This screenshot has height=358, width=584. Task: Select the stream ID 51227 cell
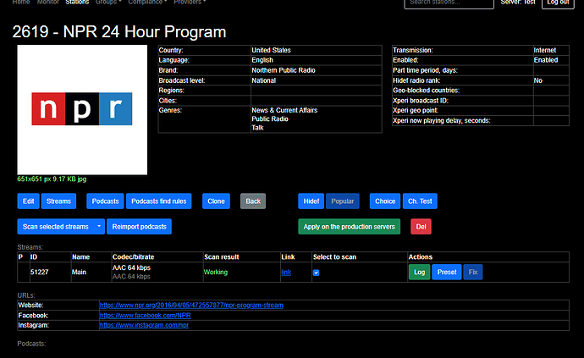pyautogui.click(x=50, y=272)
